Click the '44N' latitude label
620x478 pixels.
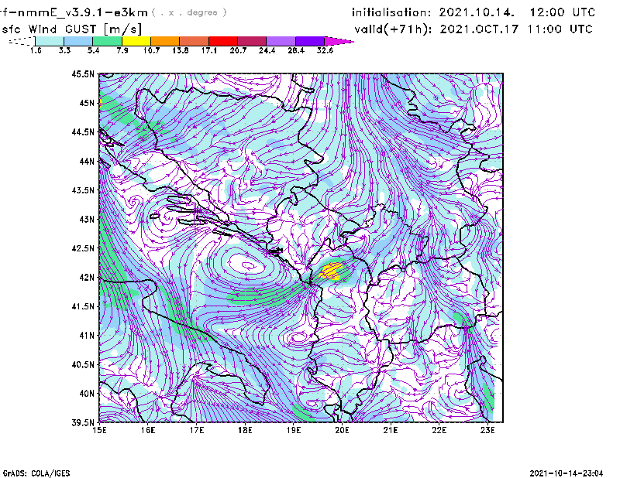click(x=87, y=161)
